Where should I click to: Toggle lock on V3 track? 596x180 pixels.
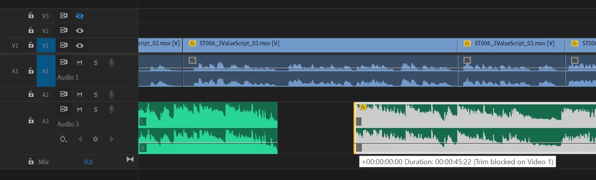31,16
